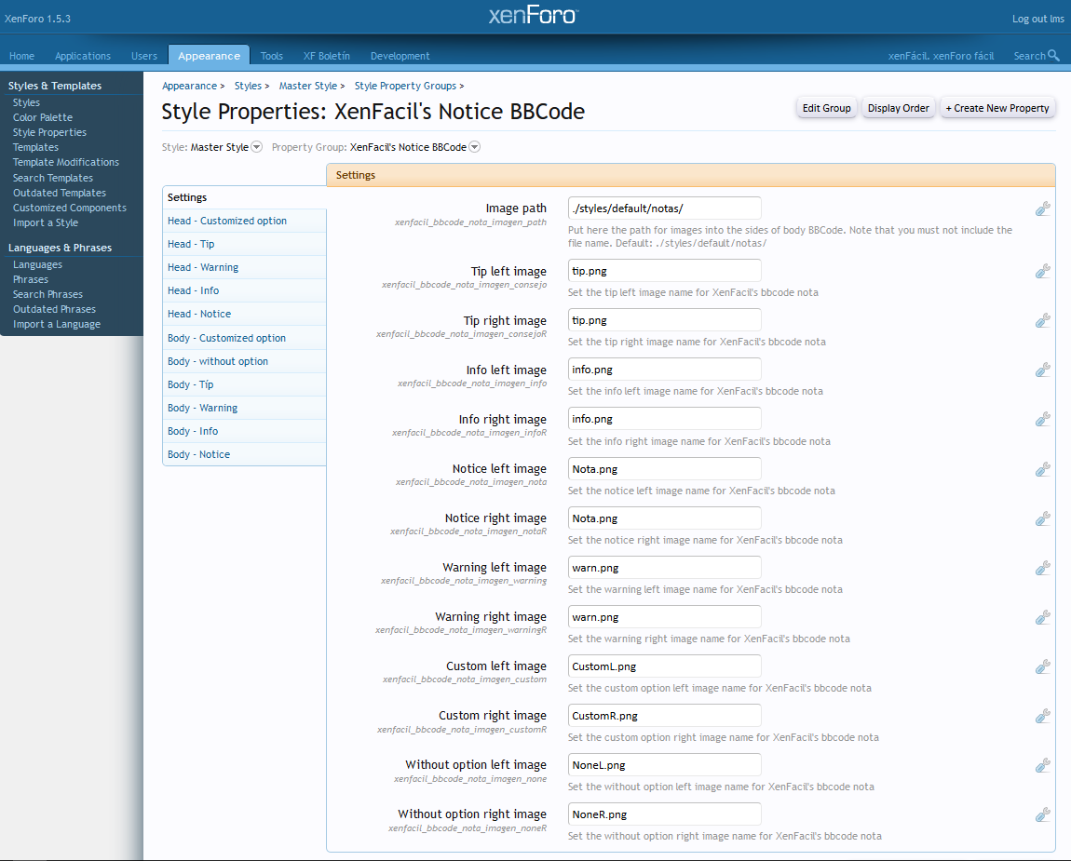This screenshot has width=1071, height=861.
Task: Click the Without option right image field
Action: [x=665, y=814]
